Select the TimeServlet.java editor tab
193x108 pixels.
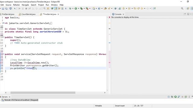click(49, 14)
